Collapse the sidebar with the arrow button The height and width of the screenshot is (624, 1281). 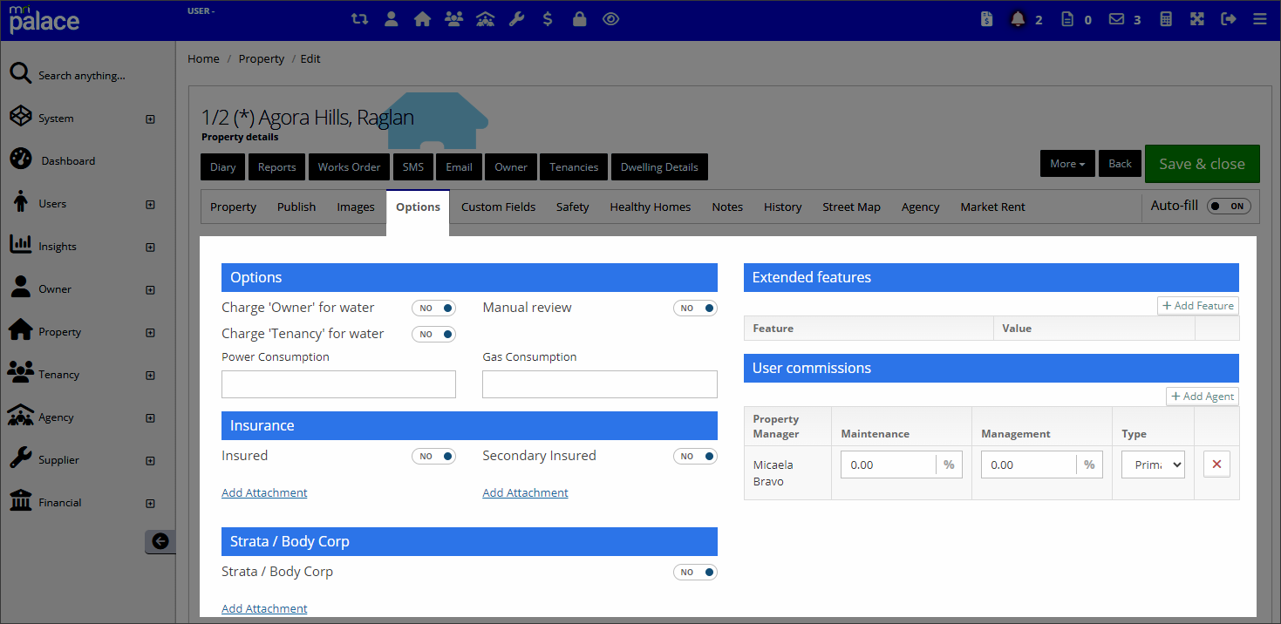coord(160,541)
